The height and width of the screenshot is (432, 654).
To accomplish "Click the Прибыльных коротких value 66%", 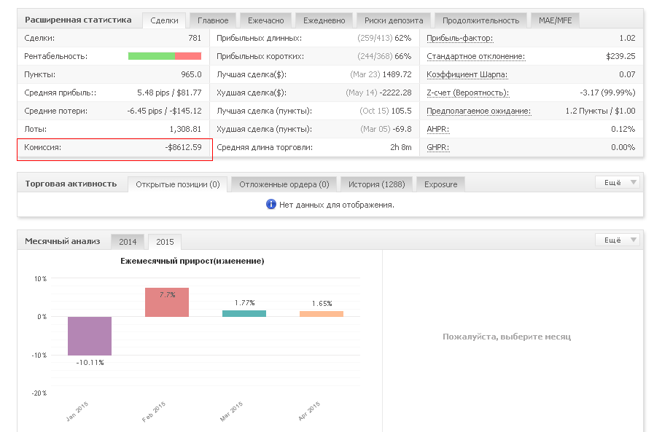I will click(403, 56).
